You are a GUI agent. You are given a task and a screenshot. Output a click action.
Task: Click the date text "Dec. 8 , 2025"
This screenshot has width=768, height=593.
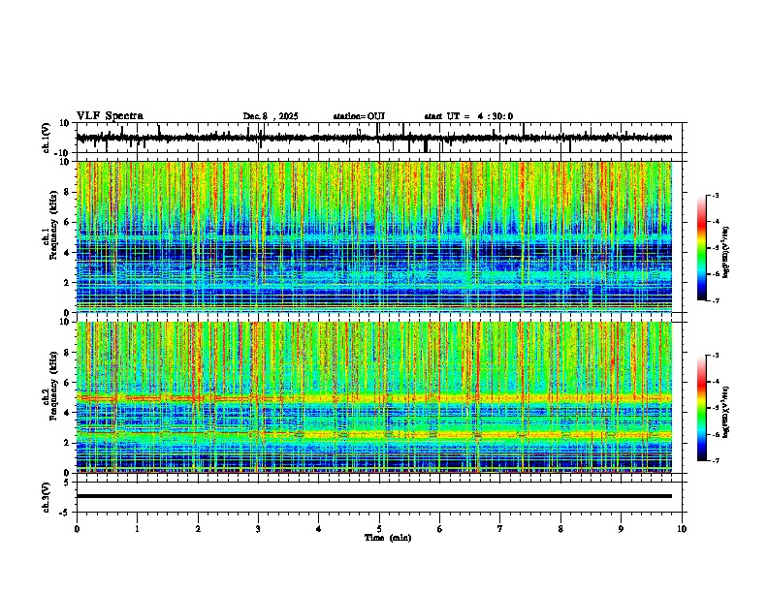coord(271,116)
